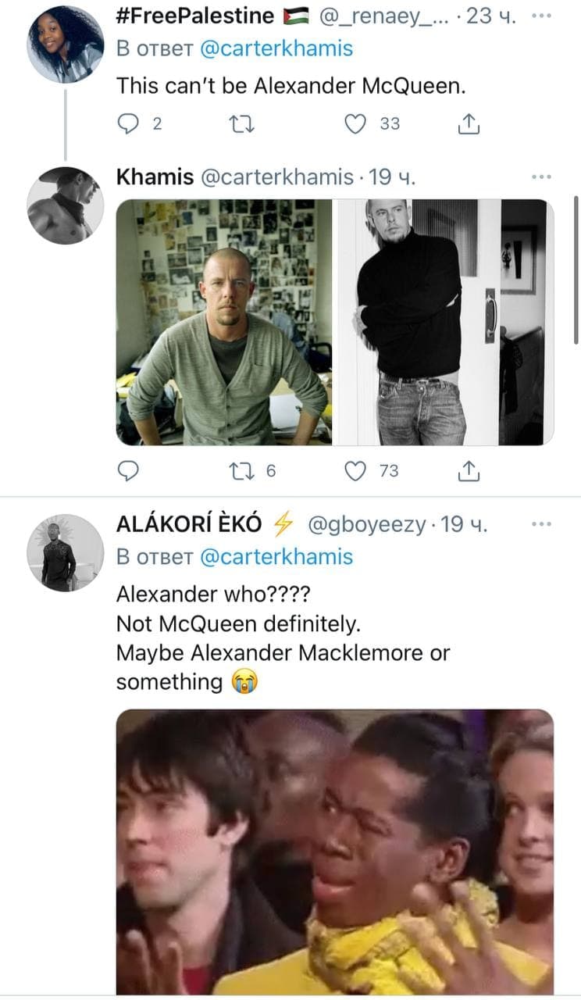The image size is (581, 1000).
Task: Open @carterkhamis mention in first reply
Action: [276, 48]
